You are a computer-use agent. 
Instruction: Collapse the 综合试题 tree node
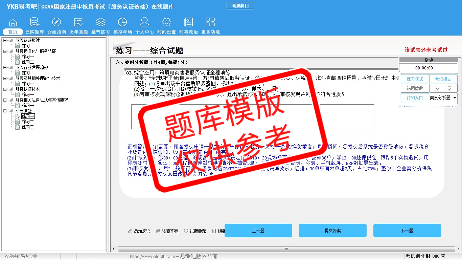[x=5, y=111]
